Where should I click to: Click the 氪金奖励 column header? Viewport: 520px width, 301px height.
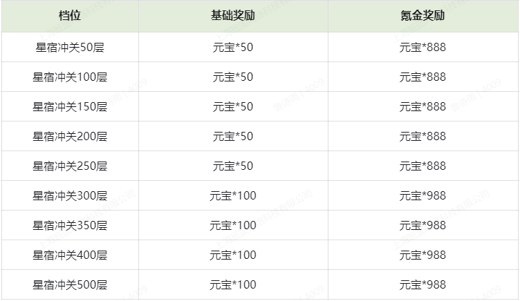click(423, 15)
